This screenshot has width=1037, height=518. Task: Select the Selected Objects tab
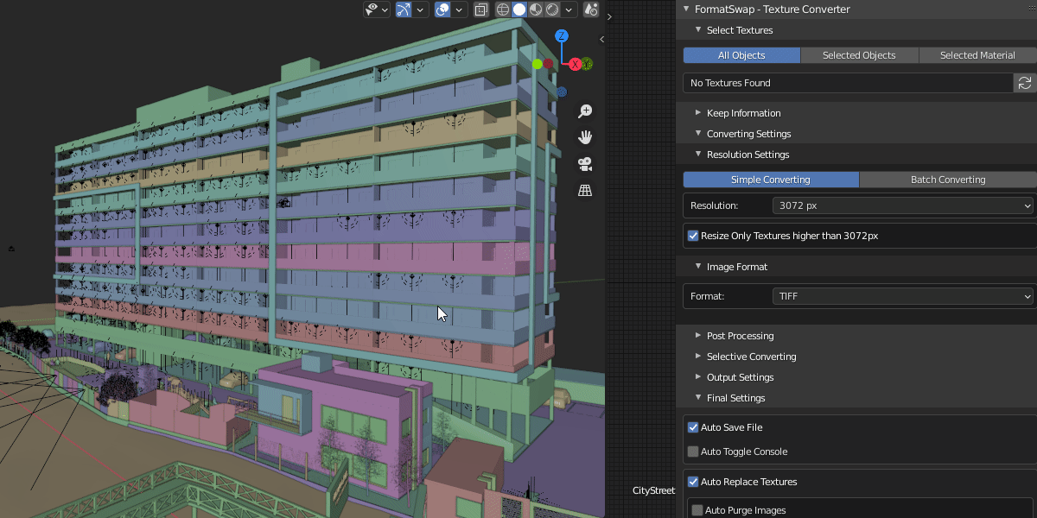[859, 55]
